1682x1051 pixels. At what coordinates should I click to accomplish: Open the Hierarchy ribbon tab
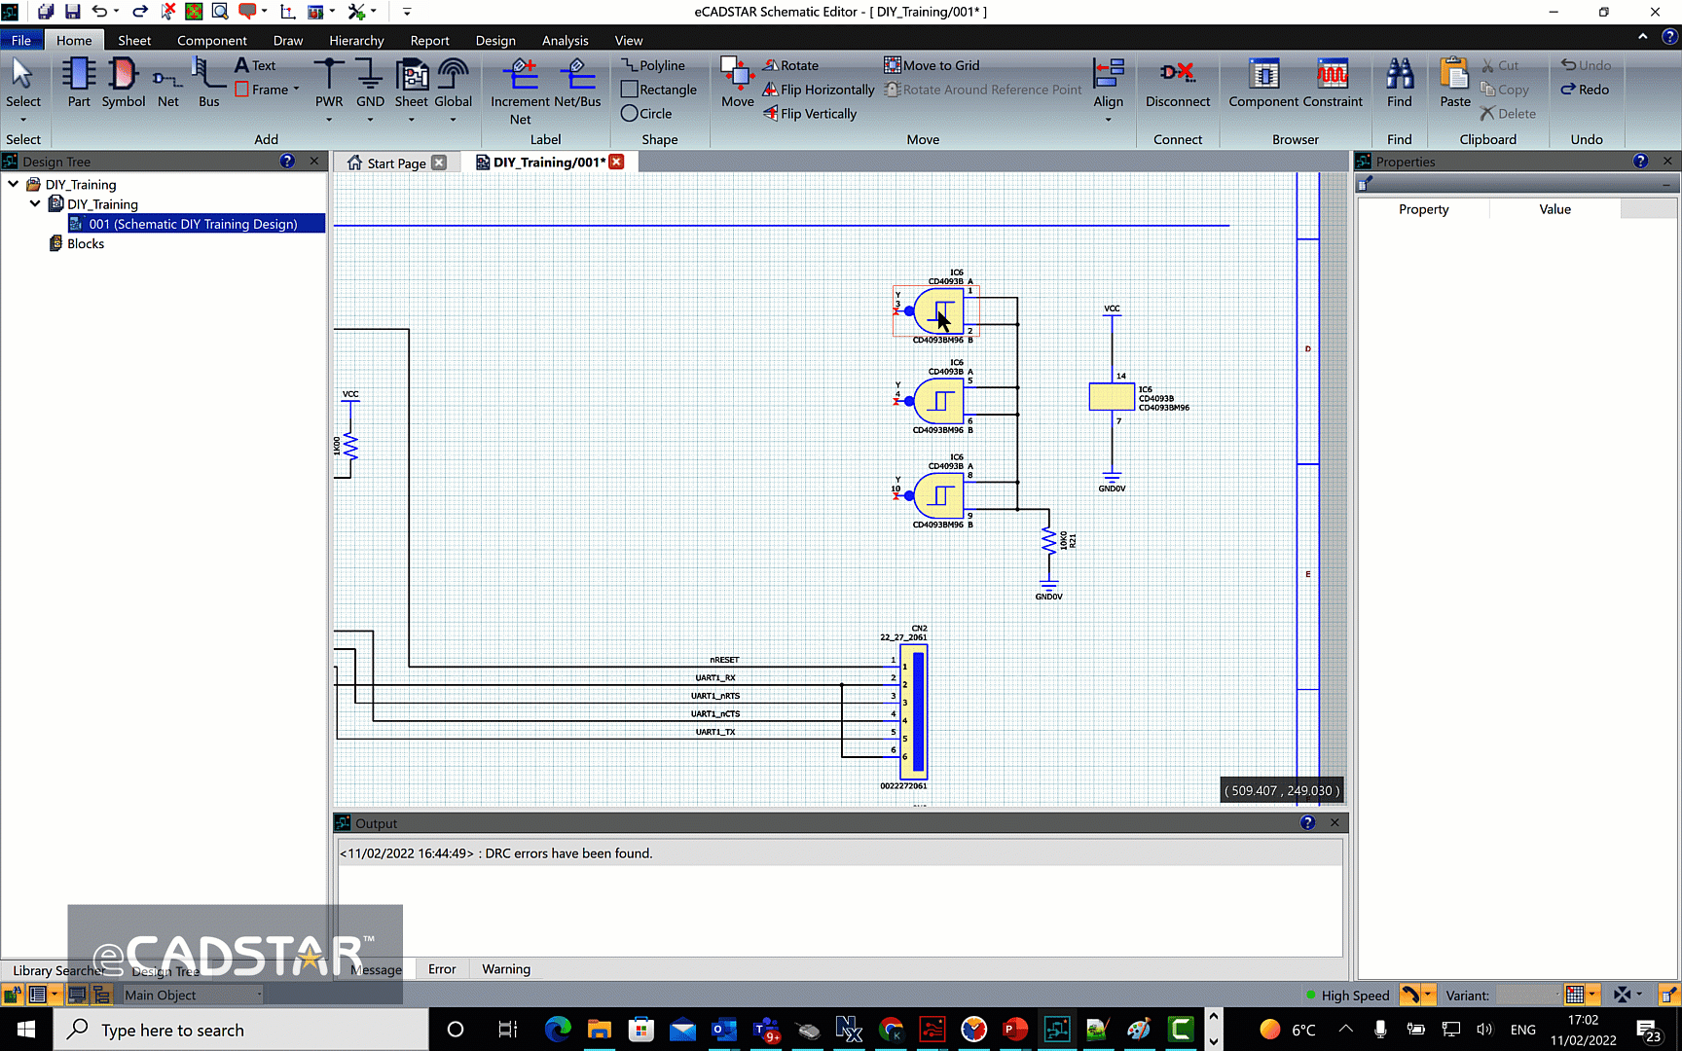coord(356,40)
